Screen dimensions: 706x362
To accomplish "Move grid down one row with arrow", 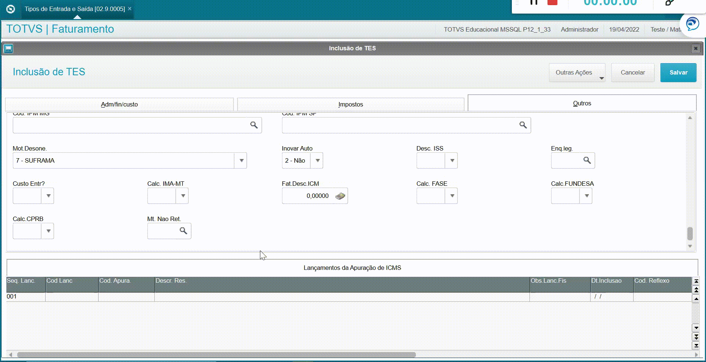I will [696, 327].
